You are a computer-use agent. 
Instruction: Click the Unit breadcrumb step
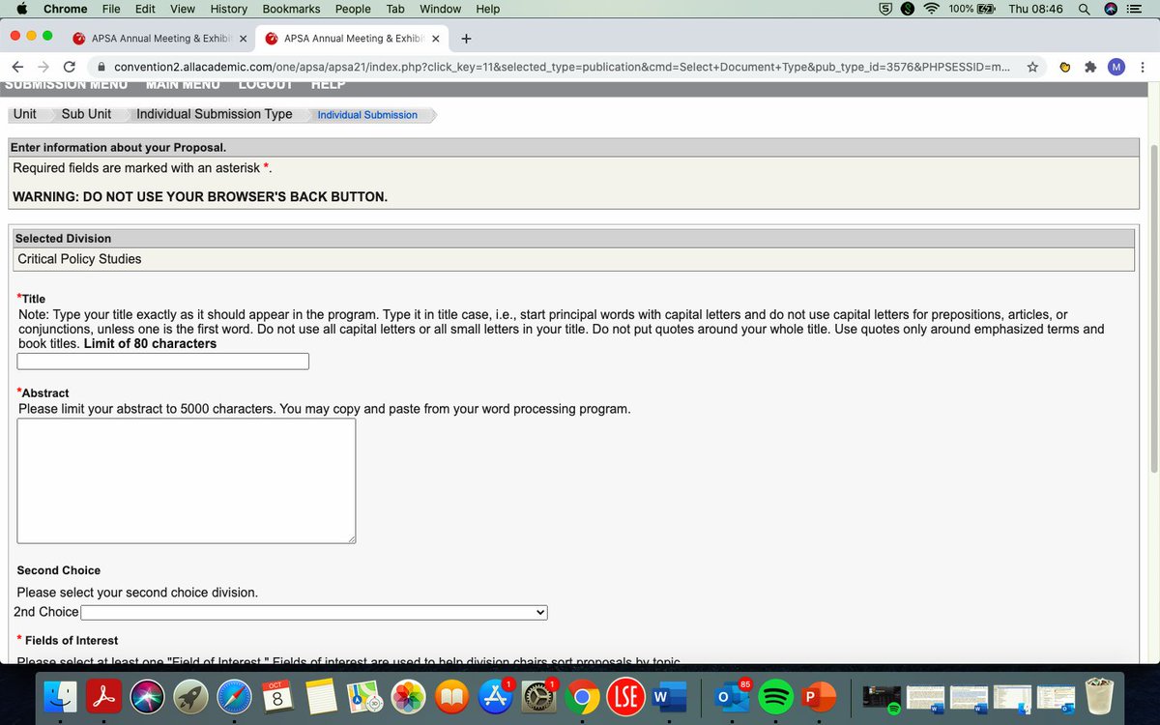coord(25,114)
